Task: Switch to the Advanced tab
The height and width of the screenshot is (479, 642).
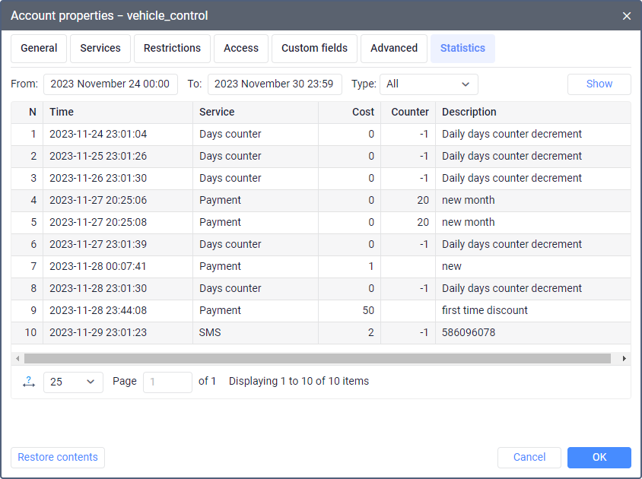Action: 394,48
